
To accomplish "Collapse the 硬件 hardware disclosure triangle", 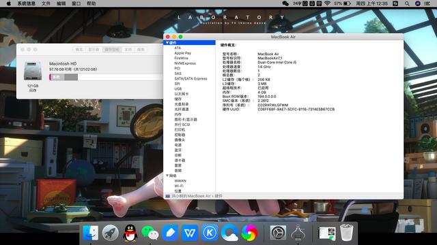I will 167,42.
